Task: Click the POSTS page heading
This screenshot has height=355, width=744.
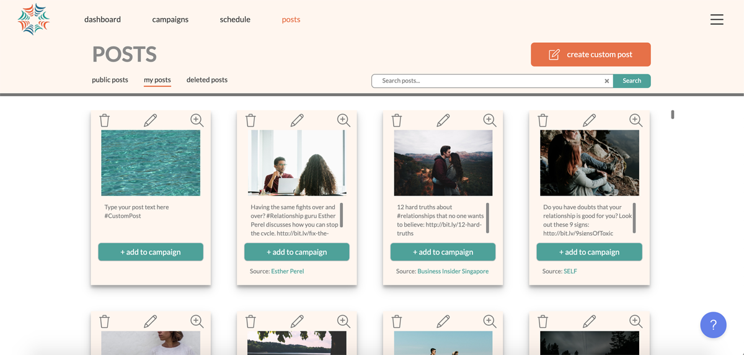Action: tap(124, 55)
